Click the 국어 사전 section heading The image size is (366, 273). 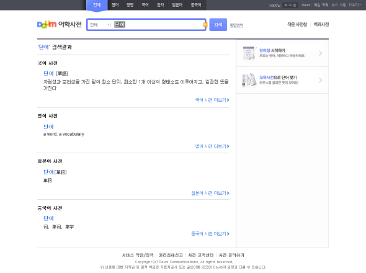47,63
